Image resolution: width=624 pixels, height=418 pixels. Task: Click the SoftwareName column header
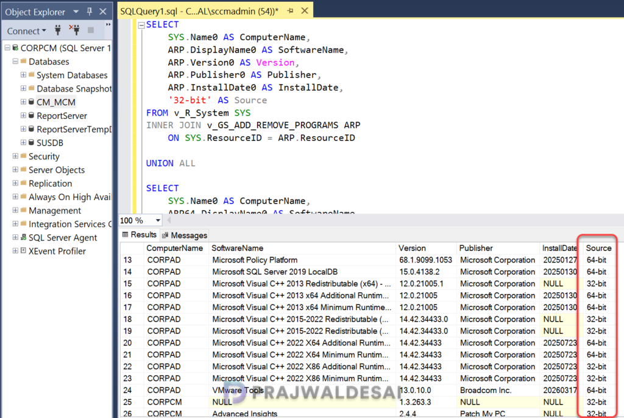pyautogui.click(x=302, y=248)
